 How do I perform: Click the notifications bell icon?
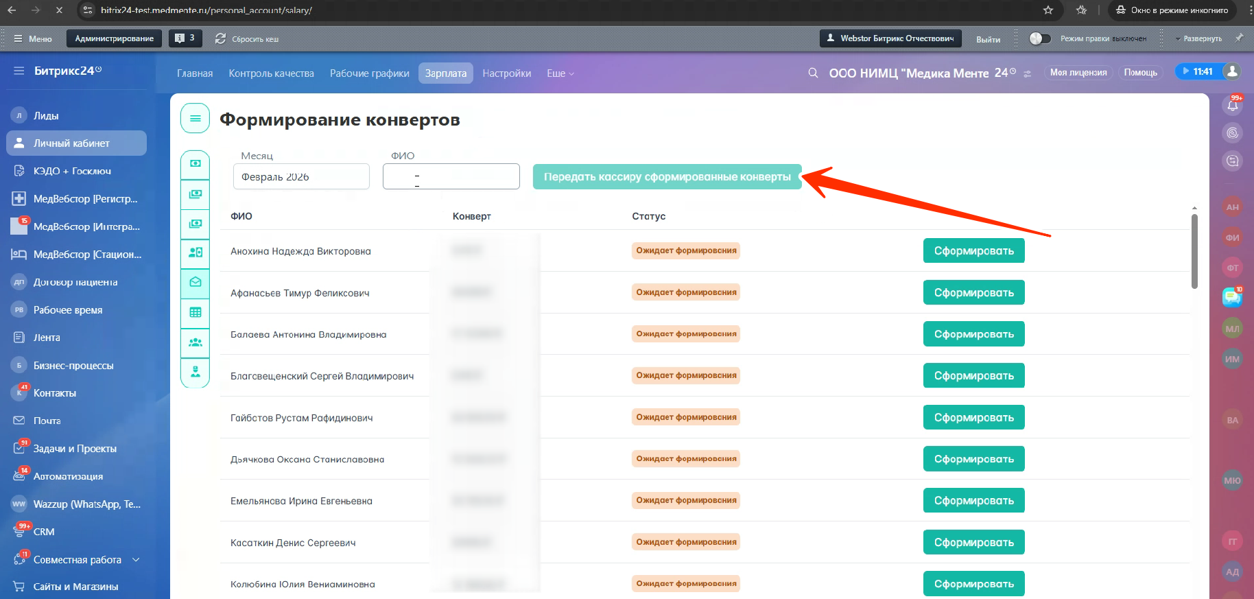1233,105
